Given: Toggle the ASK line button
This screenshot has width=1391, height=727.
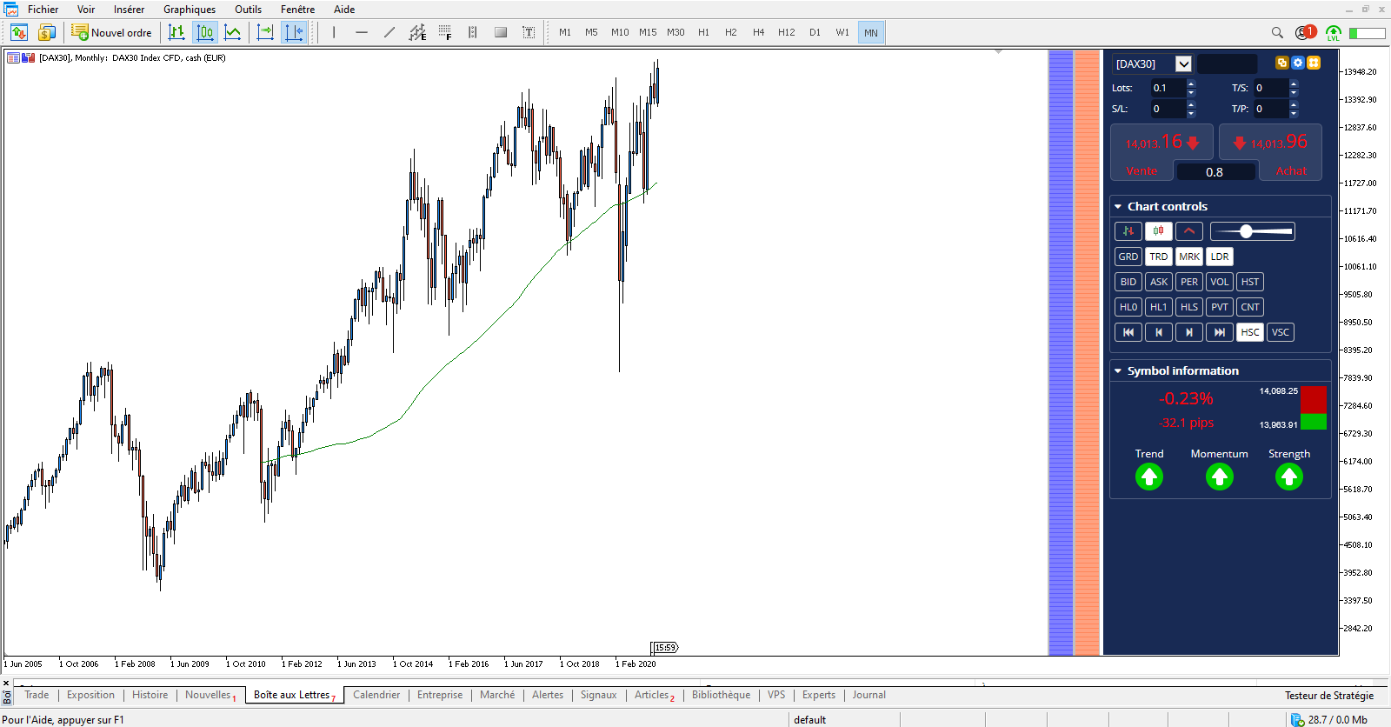Looking at the screenshot, I should click(x=1158, y=282).
